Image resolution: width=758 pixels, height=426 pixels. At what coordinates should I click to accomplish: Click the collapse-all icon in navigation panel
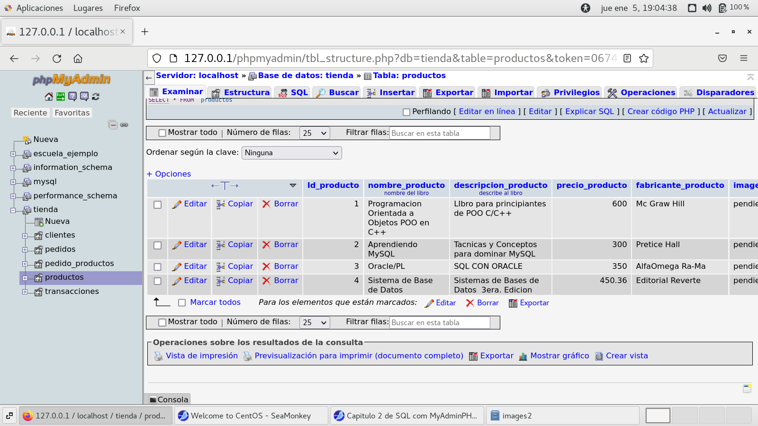(113, 125)
